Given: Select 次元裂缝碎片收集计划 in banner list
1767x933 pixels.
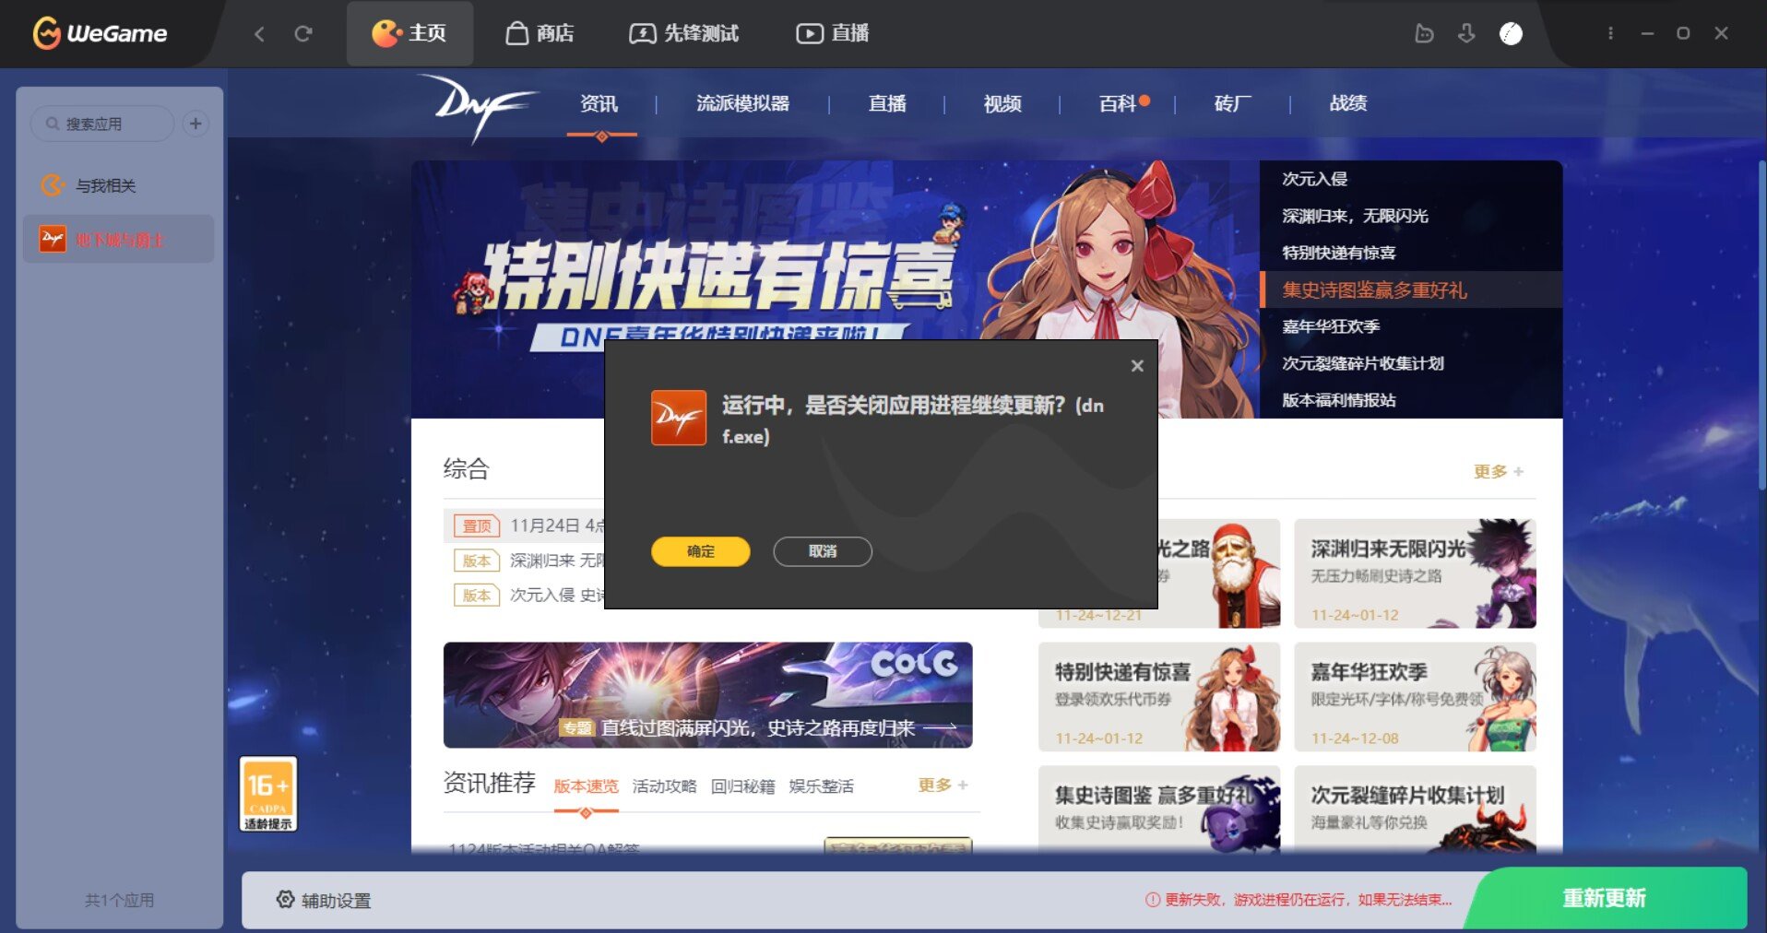Looking at the screenshot, I should pyautogui.click(x=1411, y=363).
